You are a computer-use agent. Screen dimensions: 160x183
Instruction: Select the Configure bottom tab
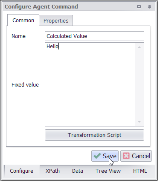(22, 171)
